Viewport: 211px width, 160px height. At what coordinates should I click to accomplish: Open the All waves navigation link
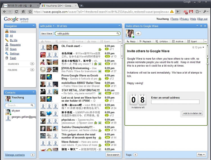(11, 36)
